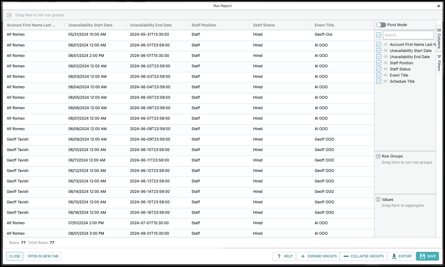Toggle Pivot Mode switch

[x=381, y=25]
